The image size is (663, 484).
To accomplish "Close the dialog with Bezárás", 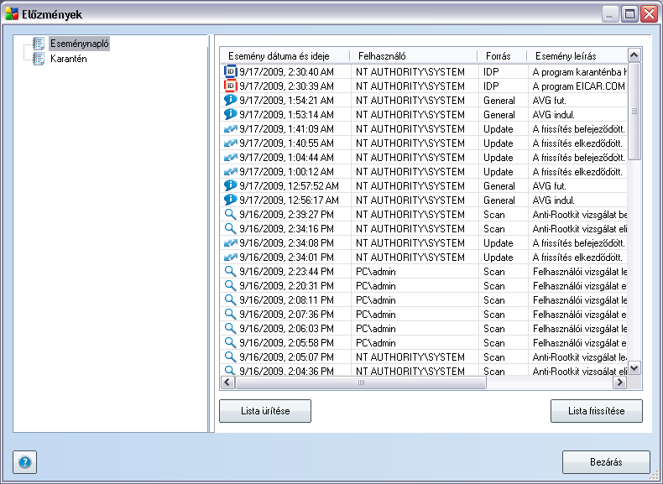I will click(x=606, y=462).
